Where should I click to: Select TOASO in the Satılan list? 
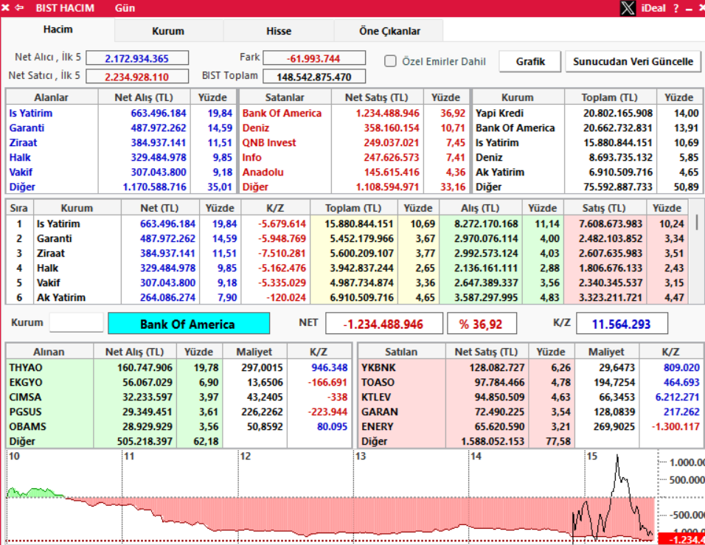[x=378, y=383]
